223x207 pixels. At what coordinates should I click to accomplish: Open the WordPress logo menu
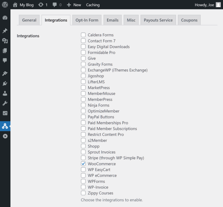pos(5,5)
